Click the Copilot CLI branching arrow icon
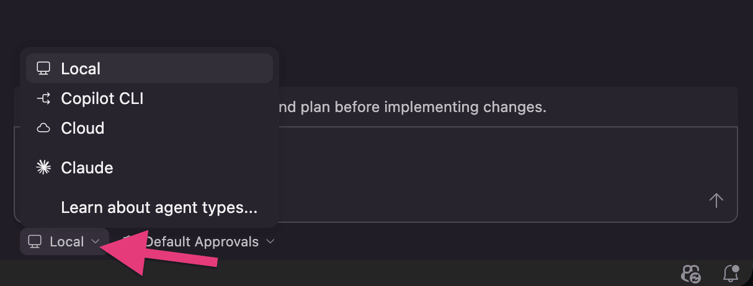 (43, 98)
